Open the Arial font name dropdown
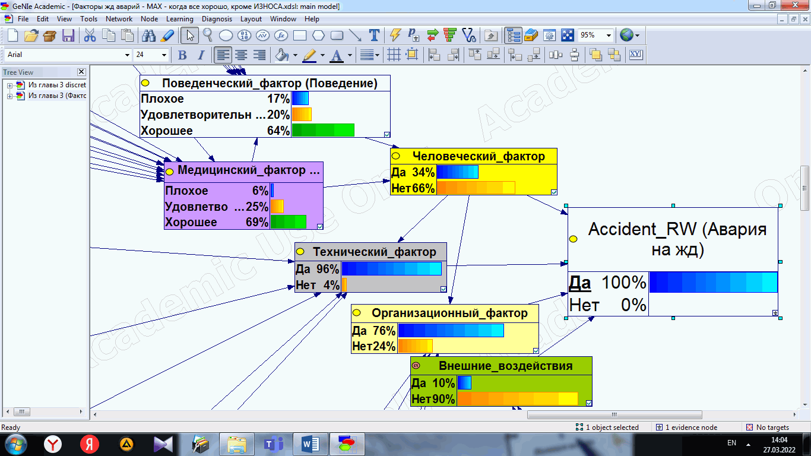The image size is (811, 456). (69, 55)
